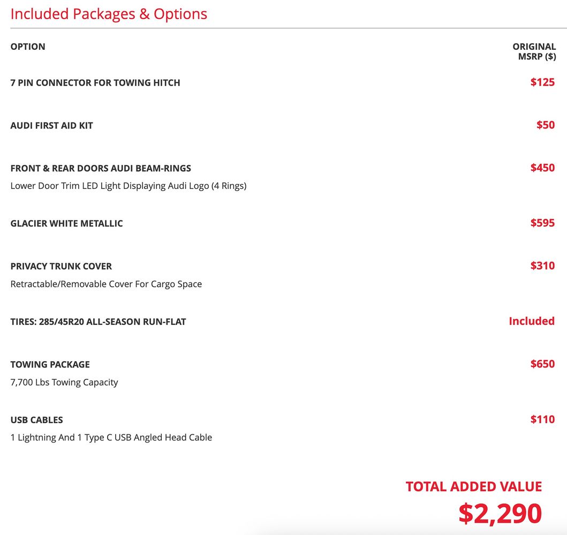Click the $50 first aid kit price
This screenshot has height=535, width=567.
pyautogui.click(x=546, y=125)
